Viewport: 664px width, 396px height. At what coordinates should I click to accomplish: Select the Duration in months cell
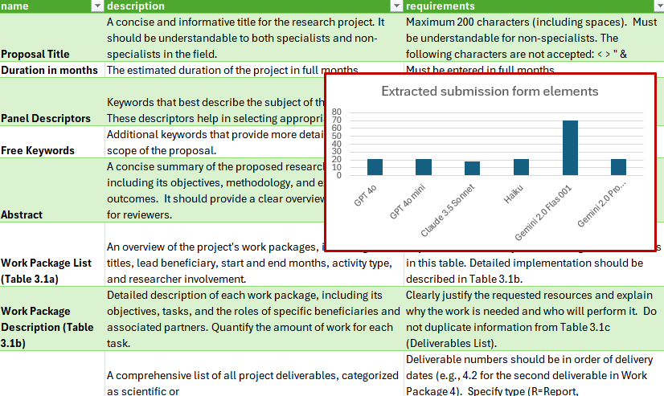(x=52, y=70)
